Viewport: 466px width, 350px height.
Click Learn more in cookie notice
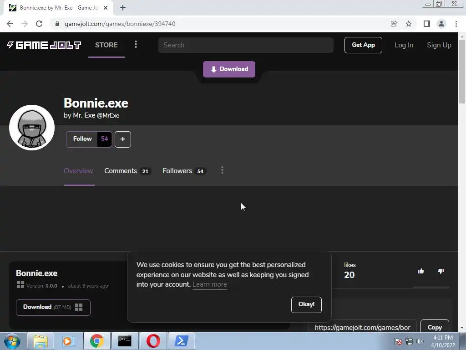pyautogui.click(x=209, y=284)
